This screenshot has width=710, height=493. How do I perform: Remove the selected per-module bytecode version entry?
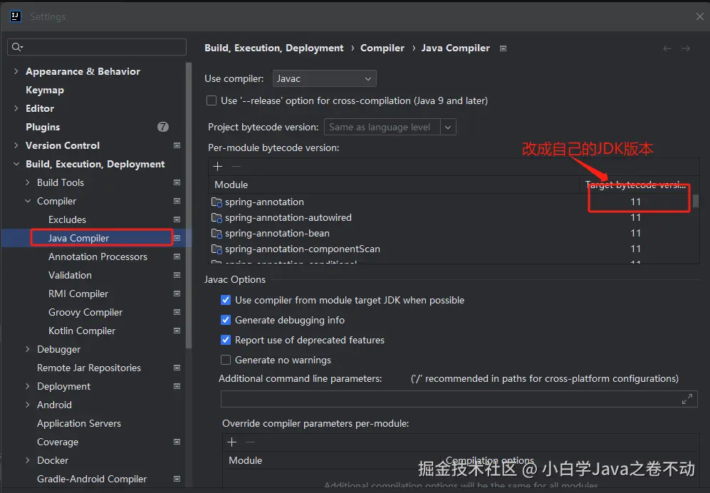[x=236, y=167]
